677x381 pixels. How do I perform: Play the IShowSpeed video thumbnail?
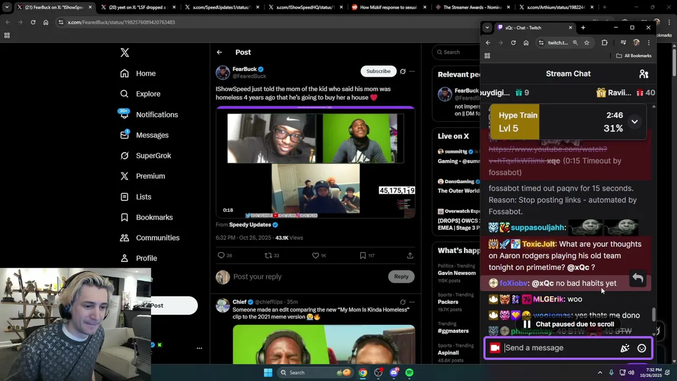(315, 162)
